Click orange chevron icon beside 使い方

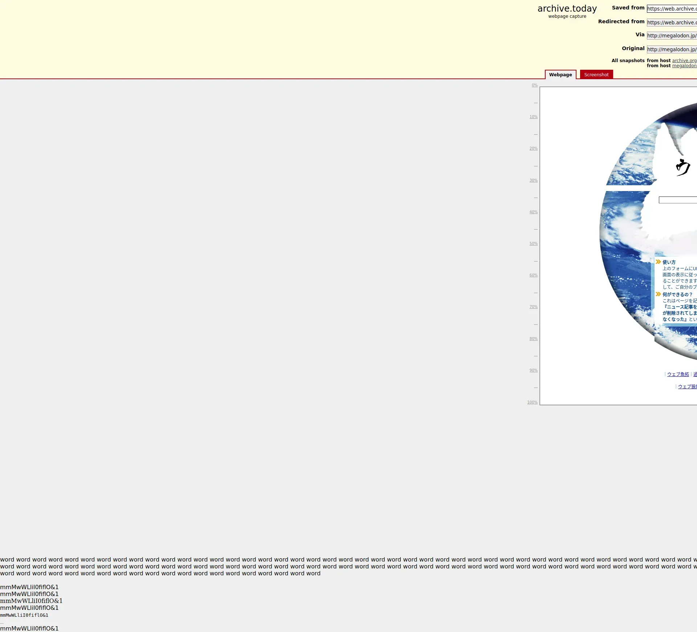pos(658,262)
